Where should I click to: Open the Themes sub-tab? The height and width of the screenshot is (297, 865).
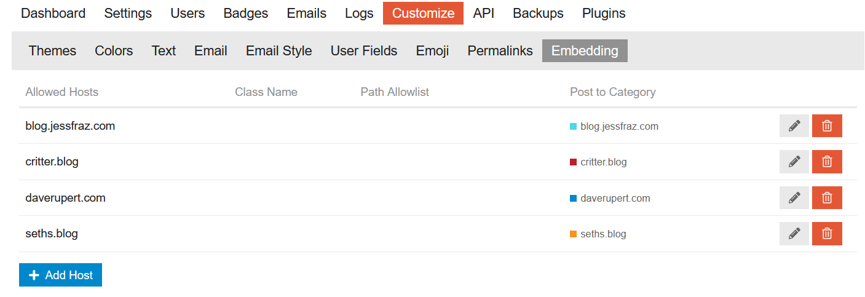[52, 51]
